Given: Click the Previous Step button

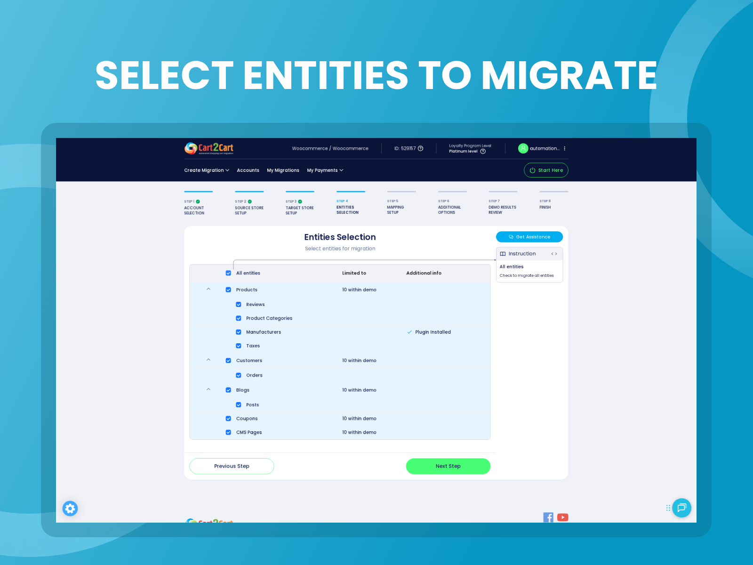Looking at the screenshot, I should coord(232,466).
